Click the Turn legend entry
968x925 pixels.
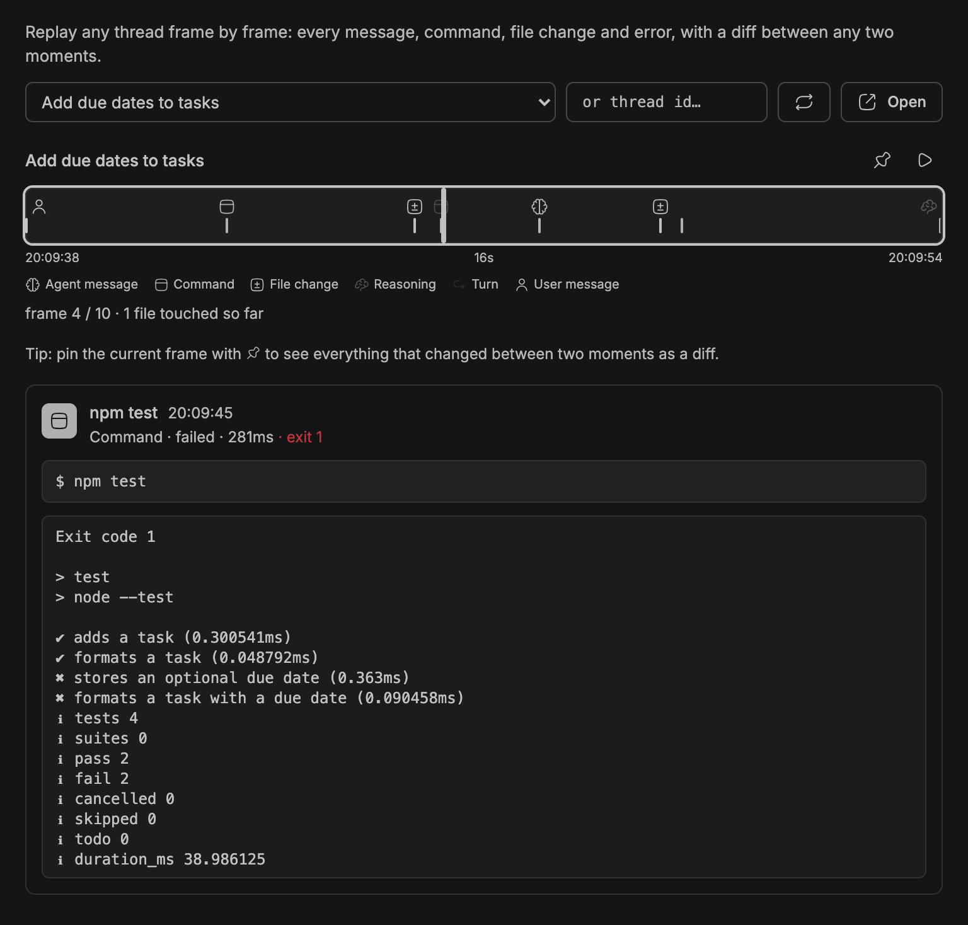pyautogui.click(x=476, y=285)
